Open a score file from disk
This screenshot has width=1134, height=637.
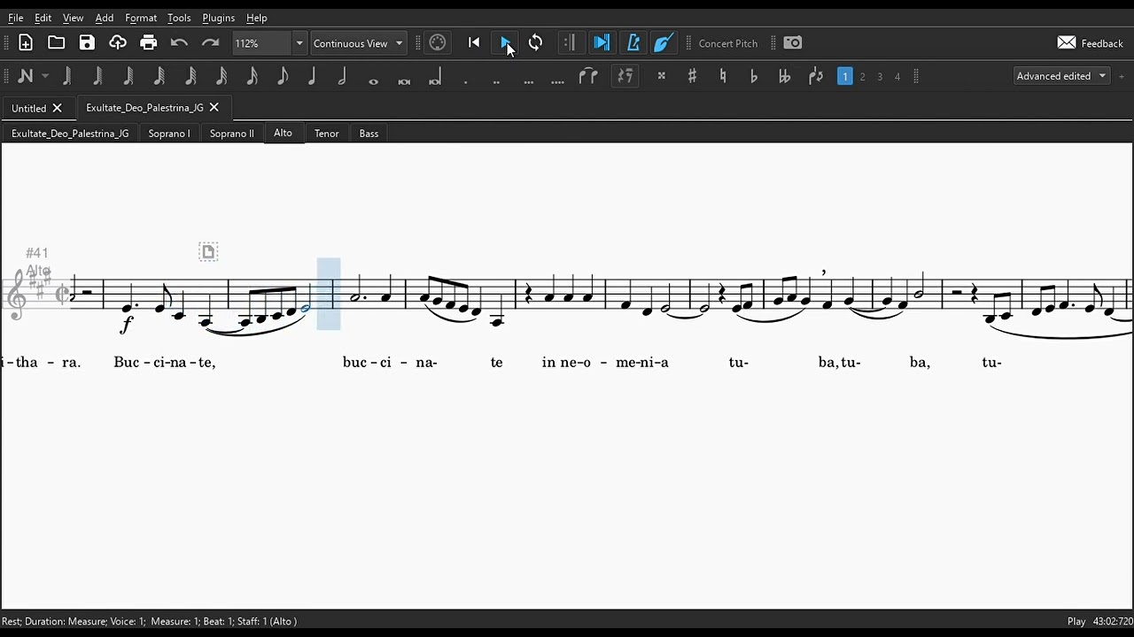(57, 42)
